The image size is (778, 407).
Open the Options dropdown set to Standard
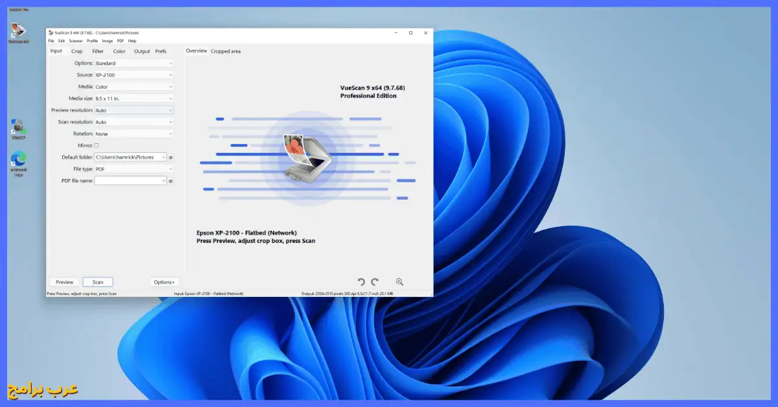[134, 64]
